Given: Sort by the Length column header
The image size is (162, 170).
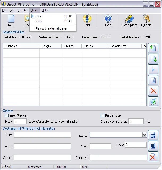Looking at the screenshot, I should click(x=50, y=46).
